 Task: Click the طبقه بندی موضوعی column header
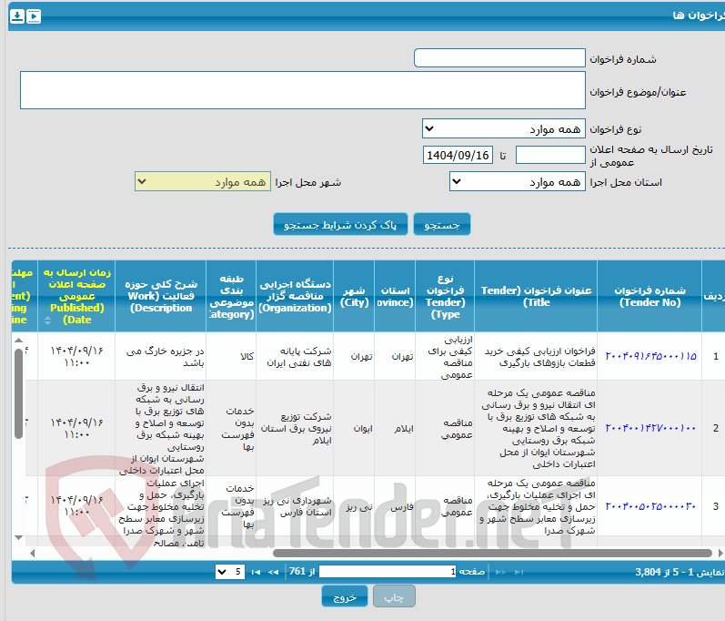(x=231, y=296)
